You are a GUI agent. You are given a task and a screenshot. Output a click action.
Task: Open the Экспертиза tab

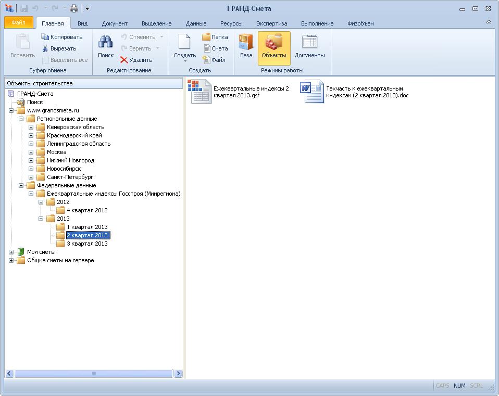coord(272,23)
